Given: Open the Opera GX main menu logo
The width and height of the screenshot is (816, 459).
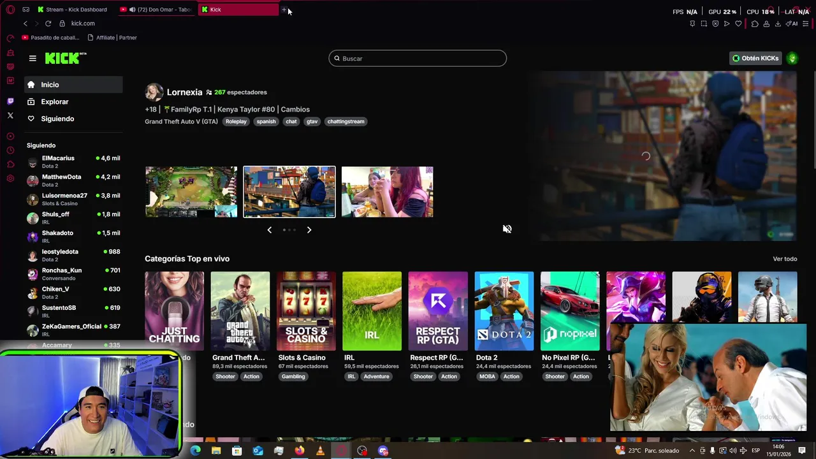Looking at the screenshot, I should tap(10, 10).
